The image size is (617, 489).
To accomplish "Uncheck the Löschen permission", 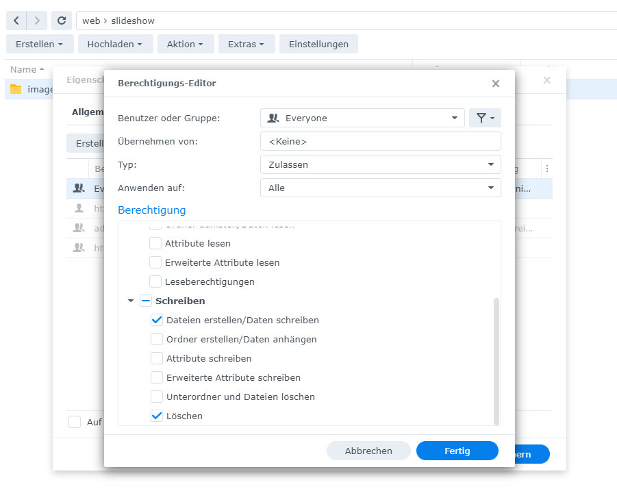I will coord(157,416).
